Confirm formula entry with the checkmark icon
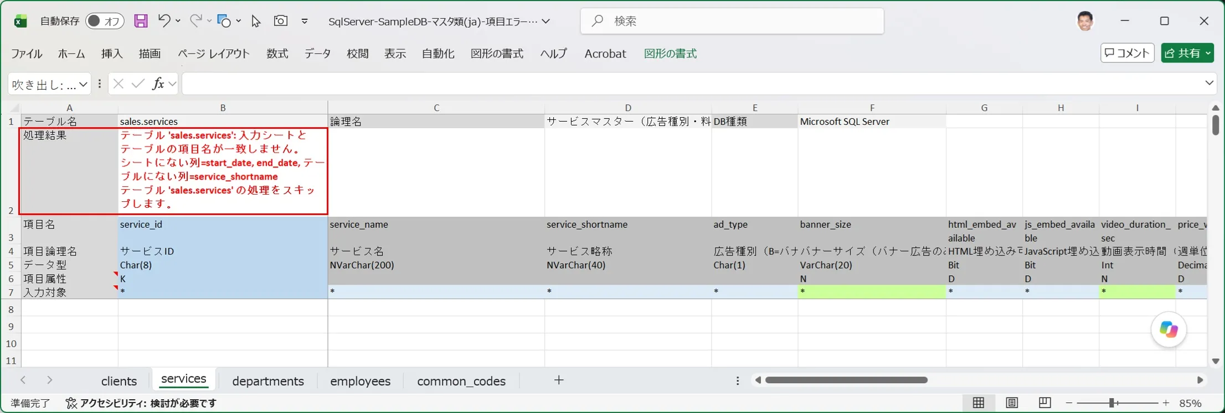 138,83
